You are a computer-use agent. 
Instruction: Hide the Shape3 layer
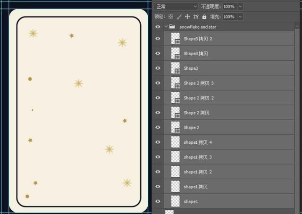158,68
